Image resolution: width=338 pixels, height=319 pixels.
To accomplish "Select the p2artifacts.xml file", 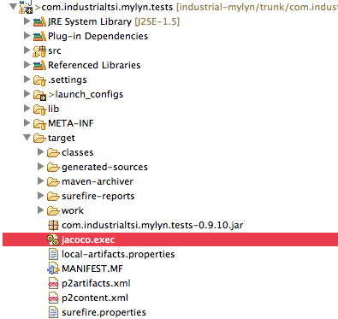I will click(96, 284).
